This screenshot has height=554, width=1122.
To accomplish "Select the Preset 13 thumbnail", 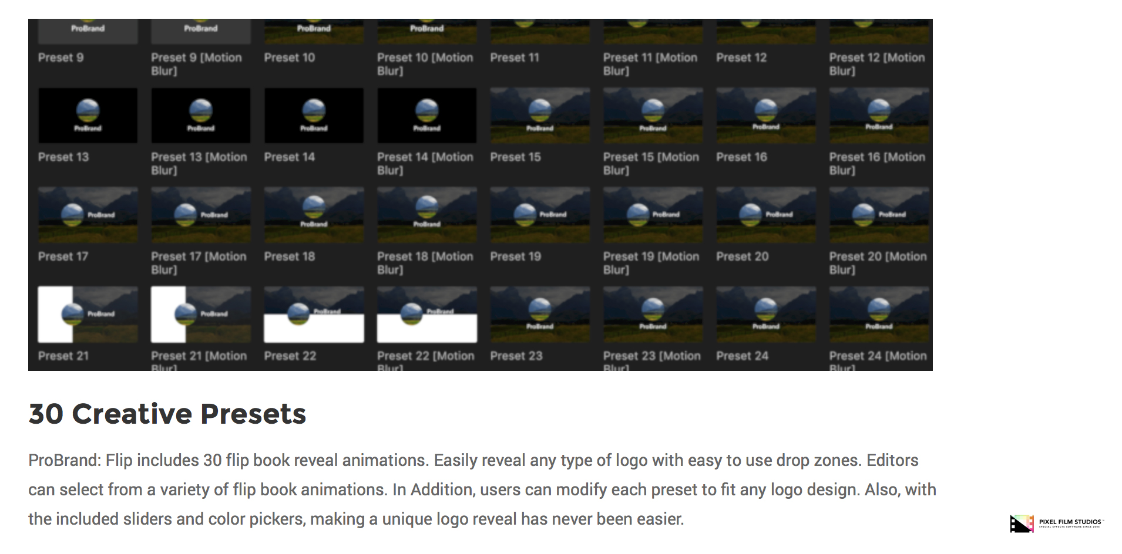I will (x=88, y=116).
